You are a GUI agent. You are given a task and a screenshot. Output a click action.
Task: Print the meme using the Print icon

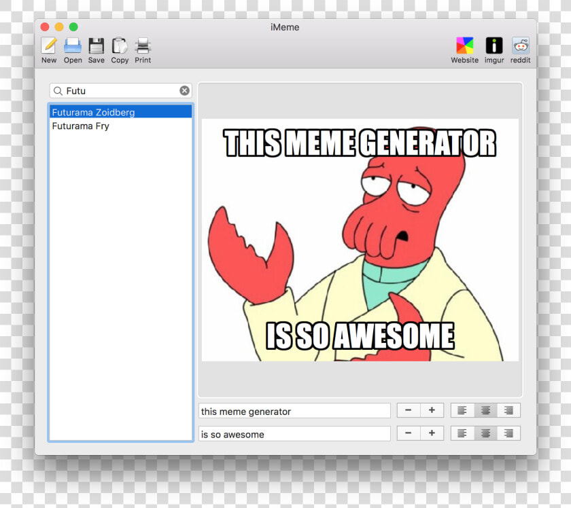pos(143,46)
